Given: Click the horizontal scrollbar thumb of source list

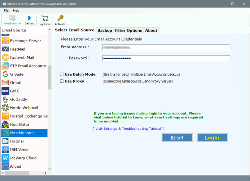Looking at the screenshot, I should 17,173.
